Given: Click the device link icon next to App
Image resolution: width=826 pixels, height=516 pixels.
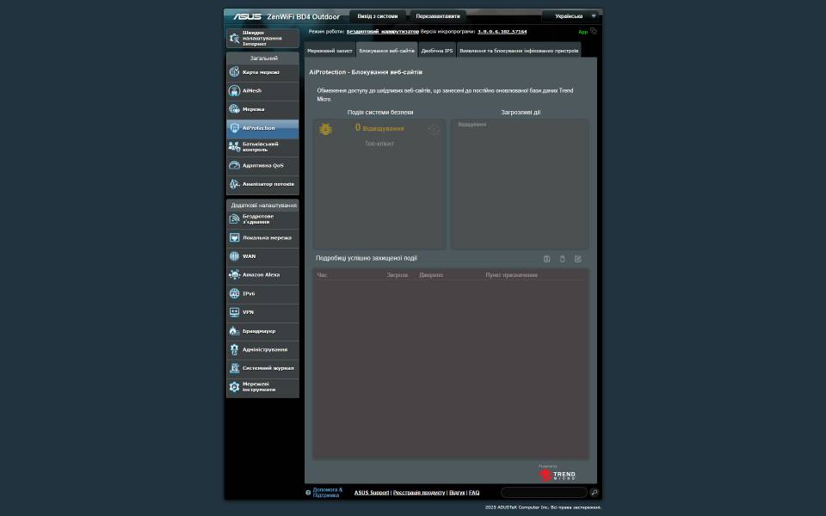Looking at the screenshot, I should pos(594,31).
